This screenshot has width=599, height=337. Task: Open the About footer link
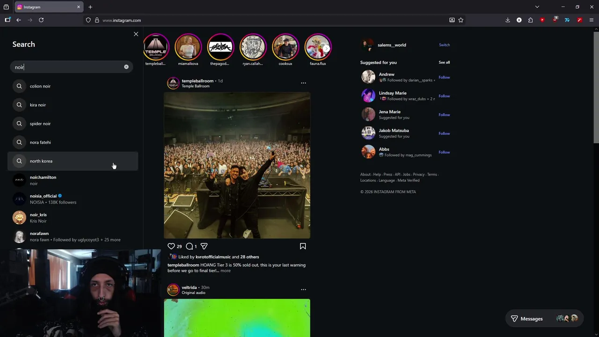pyautogui.click(x=365, y=175)
